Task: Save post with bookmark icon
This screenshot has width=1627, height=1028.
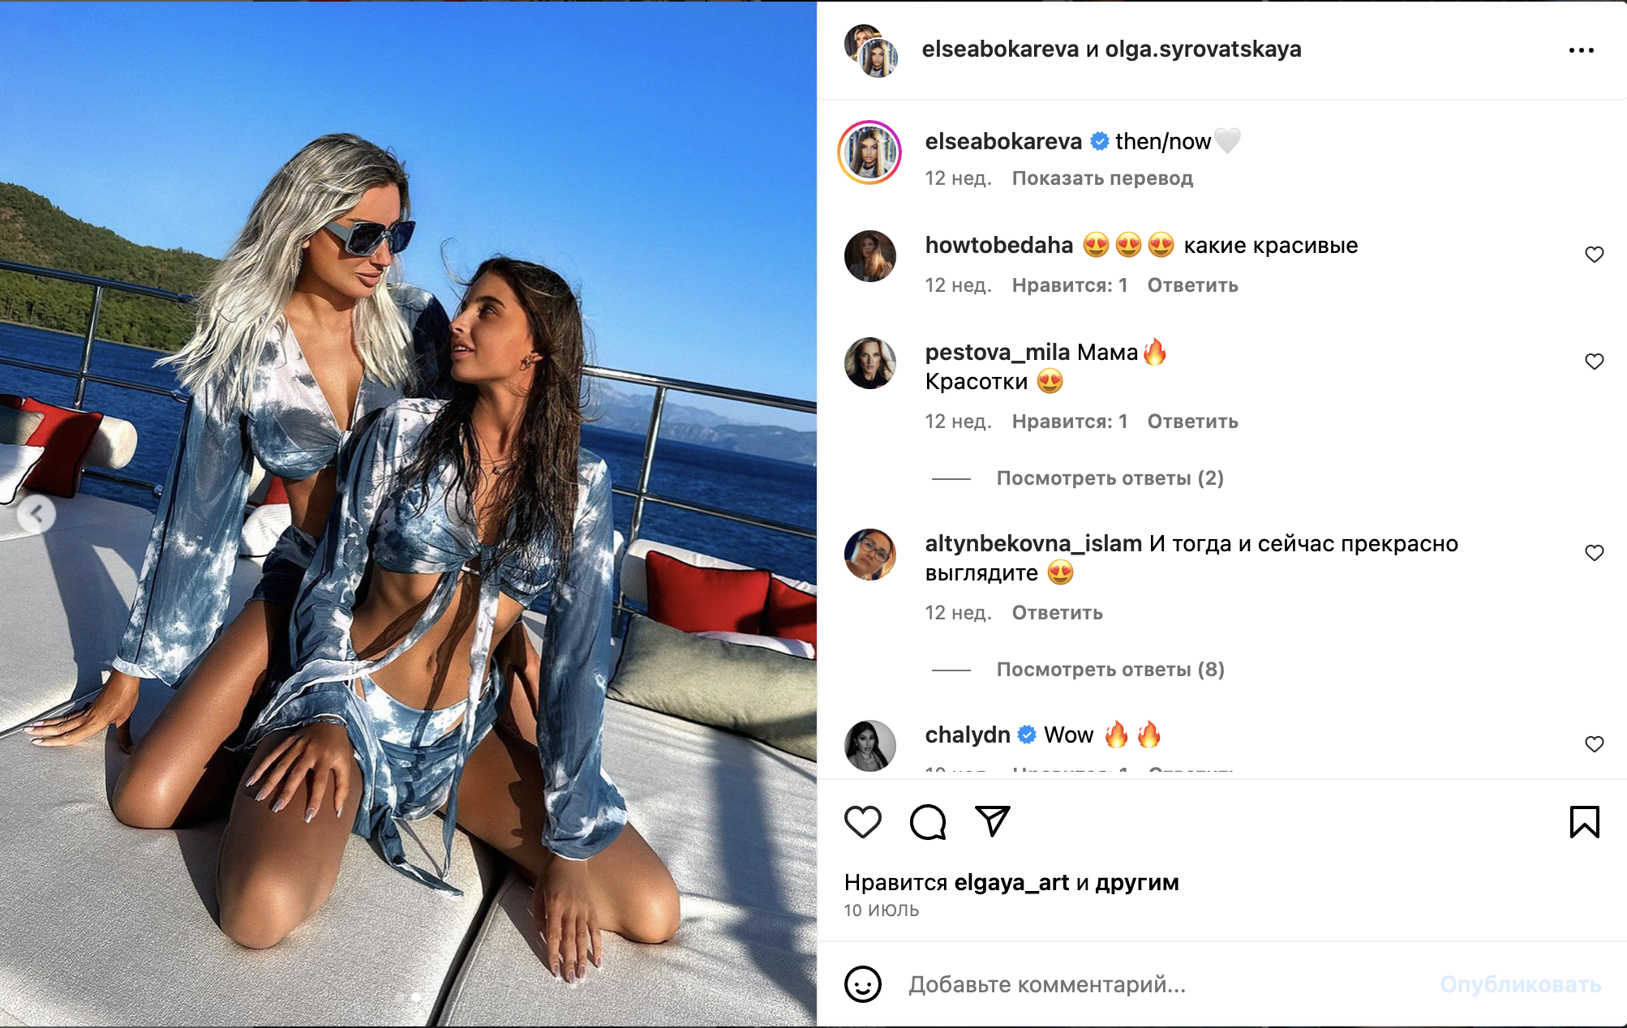Action: [1584, 822]
